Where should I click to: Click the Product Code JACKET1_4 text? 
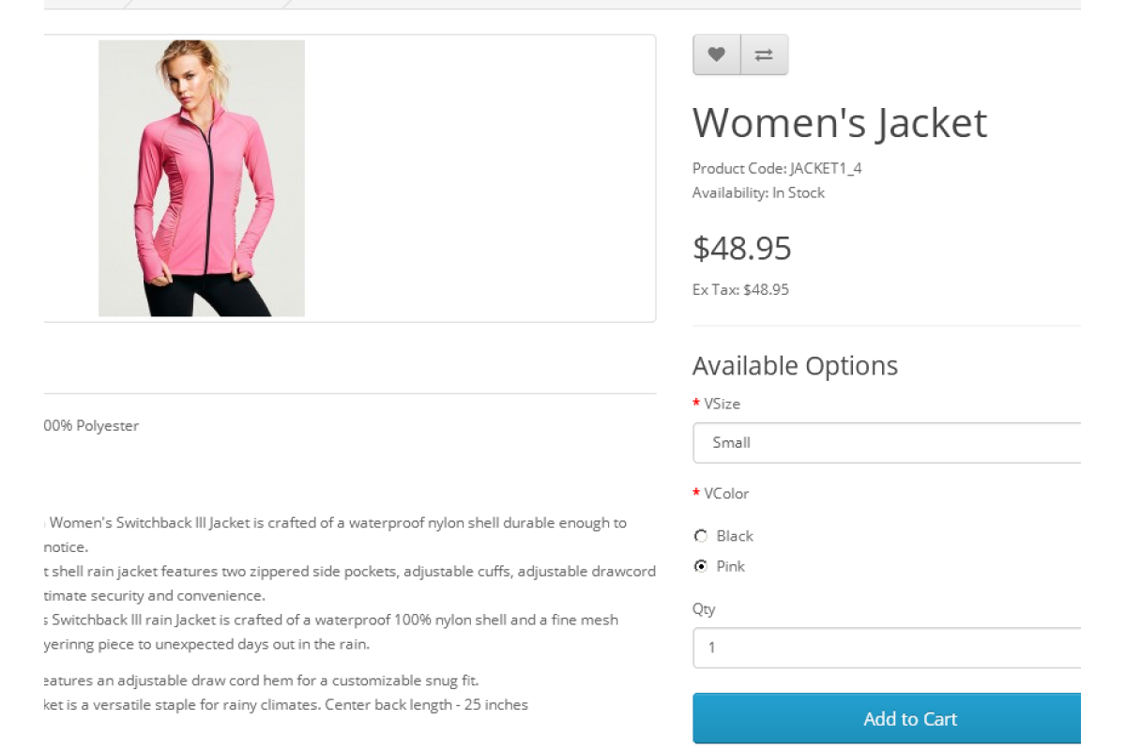(x=777, y=169)
